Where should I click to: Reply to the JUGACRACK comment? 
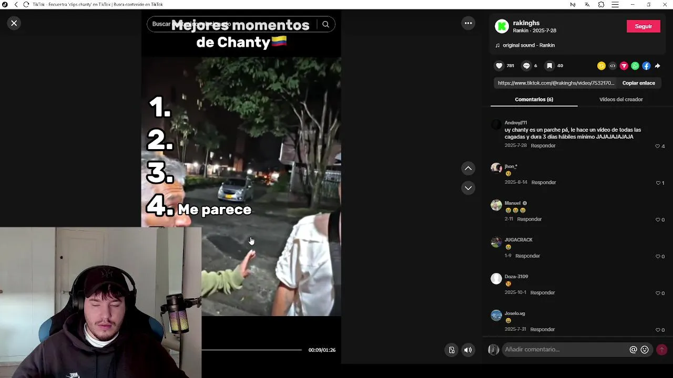(x=528, y=256)
